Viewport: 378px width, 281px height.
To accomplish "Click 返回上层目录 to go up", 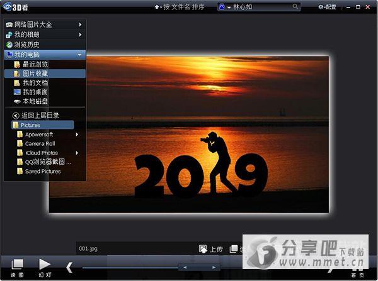I will pyautogui.click(x=36, y=116).
